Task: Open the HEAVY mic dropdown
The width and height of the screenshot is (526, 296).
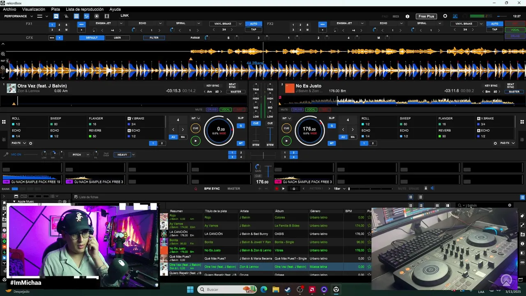Action: point(133,155)
